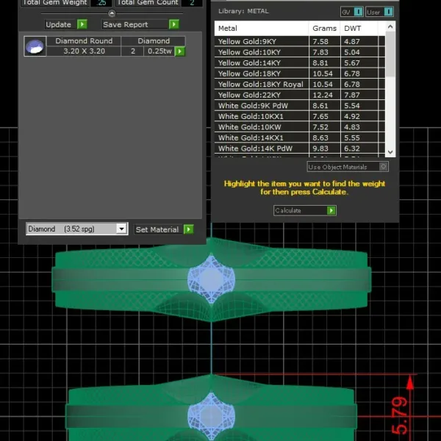441x441 pixels.
Task: Click the green arrow beside Save Report
Action: pos(174,24)
